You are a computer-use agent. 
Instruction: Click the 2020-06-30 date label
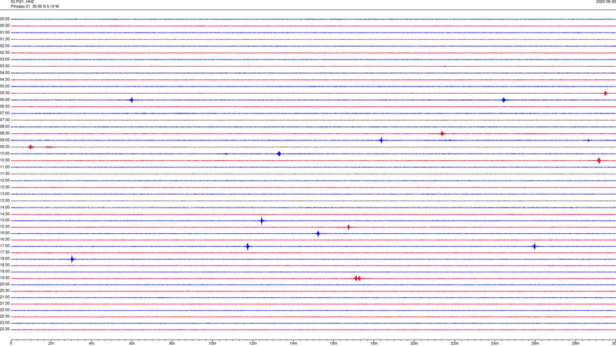pyautogui.click(x=606, y=1)
